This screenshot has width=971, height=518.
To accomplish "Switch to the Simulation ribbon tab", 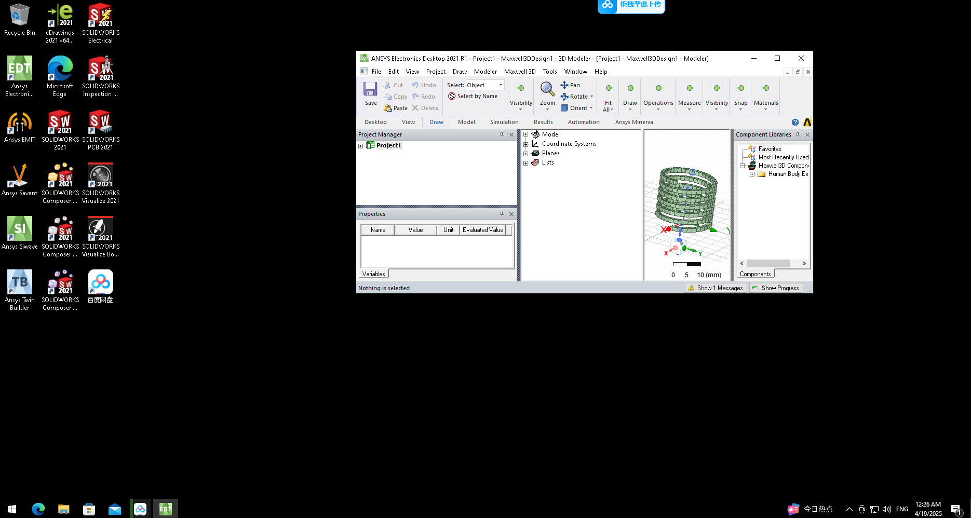I will (504, 122).
